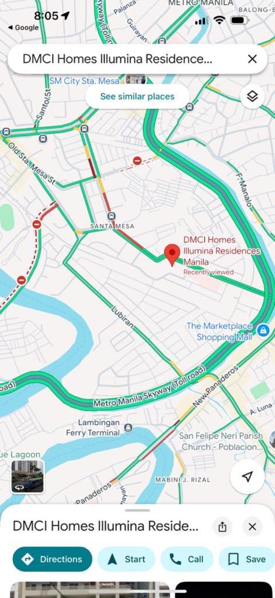The height and width of the screenshot is (598, 275).
Task: Expand the bottom sheet drag handle
Action: point(137,510)
